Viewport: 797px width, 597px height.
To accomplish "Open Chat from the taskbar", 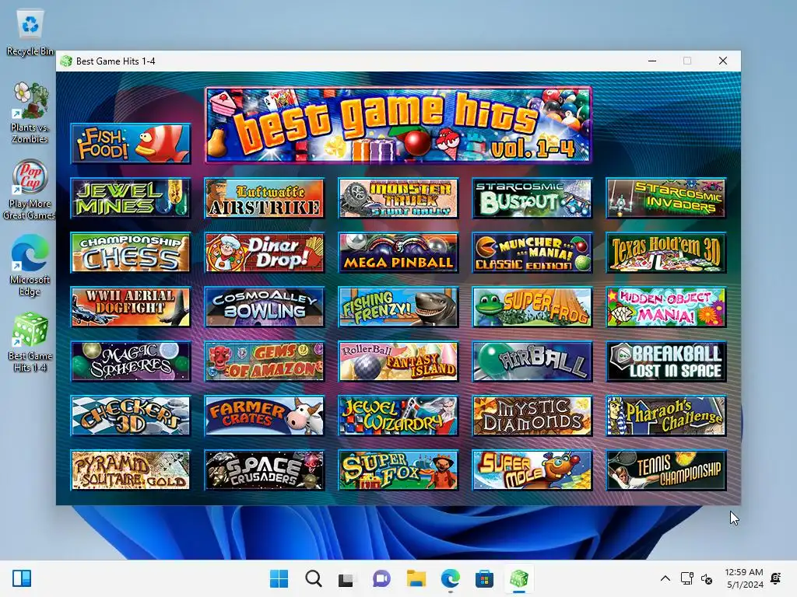I will click(x=381, y=578).
